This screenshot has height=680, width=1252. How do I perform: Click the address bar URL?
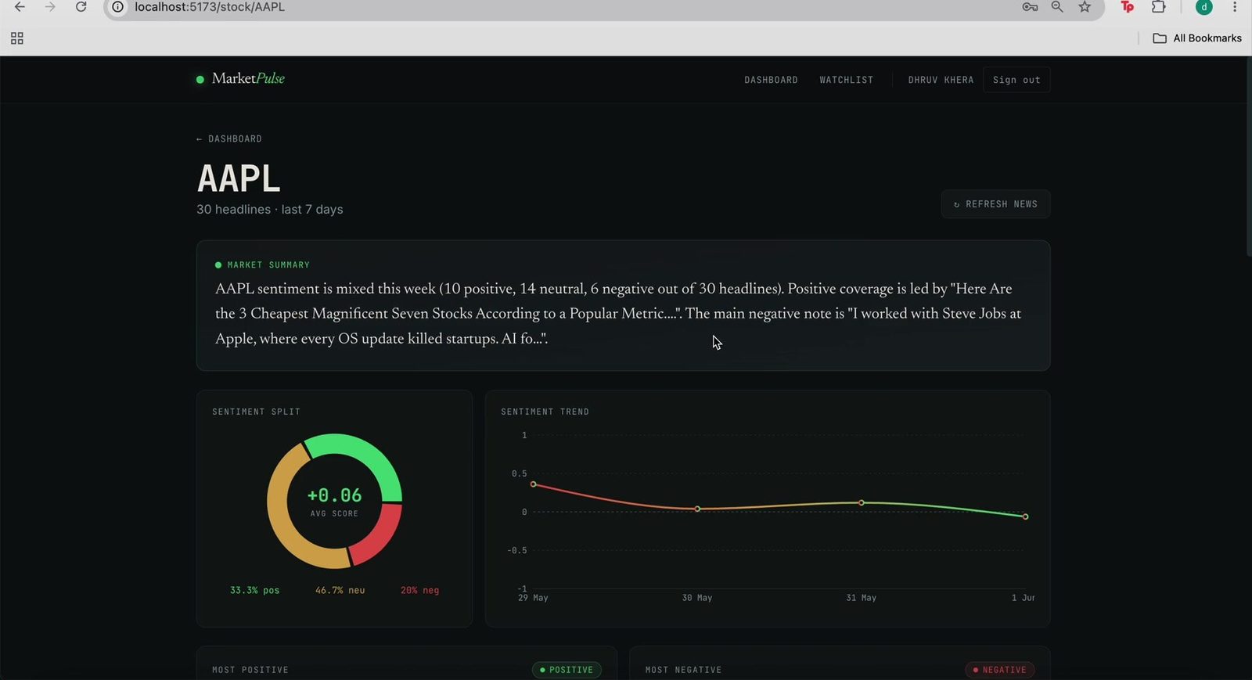pos(210,7)
